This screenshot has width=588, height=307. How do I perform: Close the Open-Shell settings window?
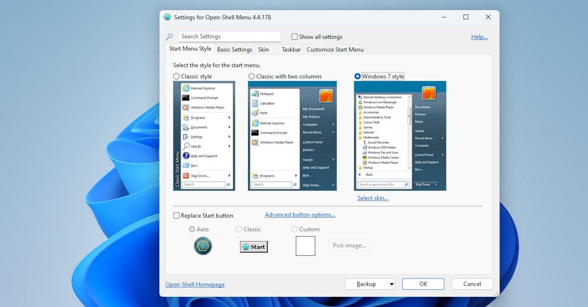click(488, 17)
